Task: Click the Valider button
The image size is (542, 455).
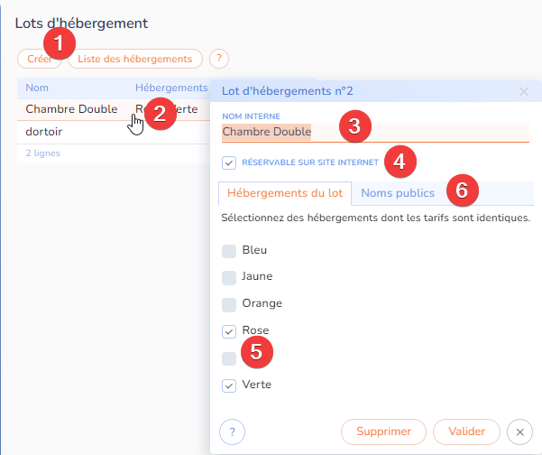Action: pyautogui.click(x=466, y=432)
